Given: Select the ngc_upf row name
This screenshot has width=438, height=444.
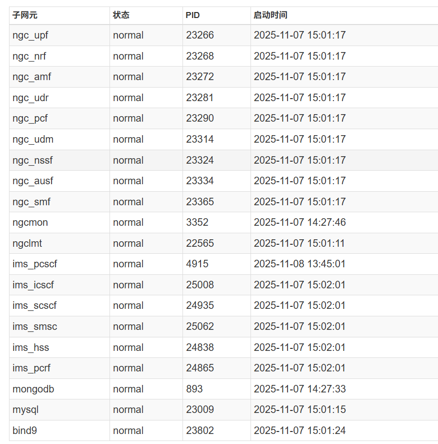Looking at the screenshot, I should pos(30,35).
